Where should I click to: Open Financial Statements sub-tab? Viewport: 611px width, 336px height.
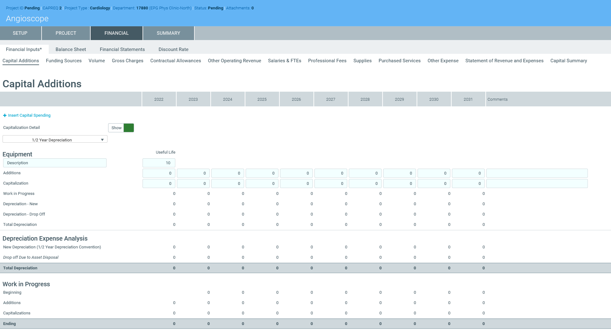122,49
